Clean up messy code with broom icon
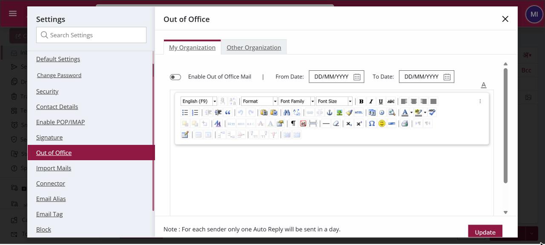 349,112
